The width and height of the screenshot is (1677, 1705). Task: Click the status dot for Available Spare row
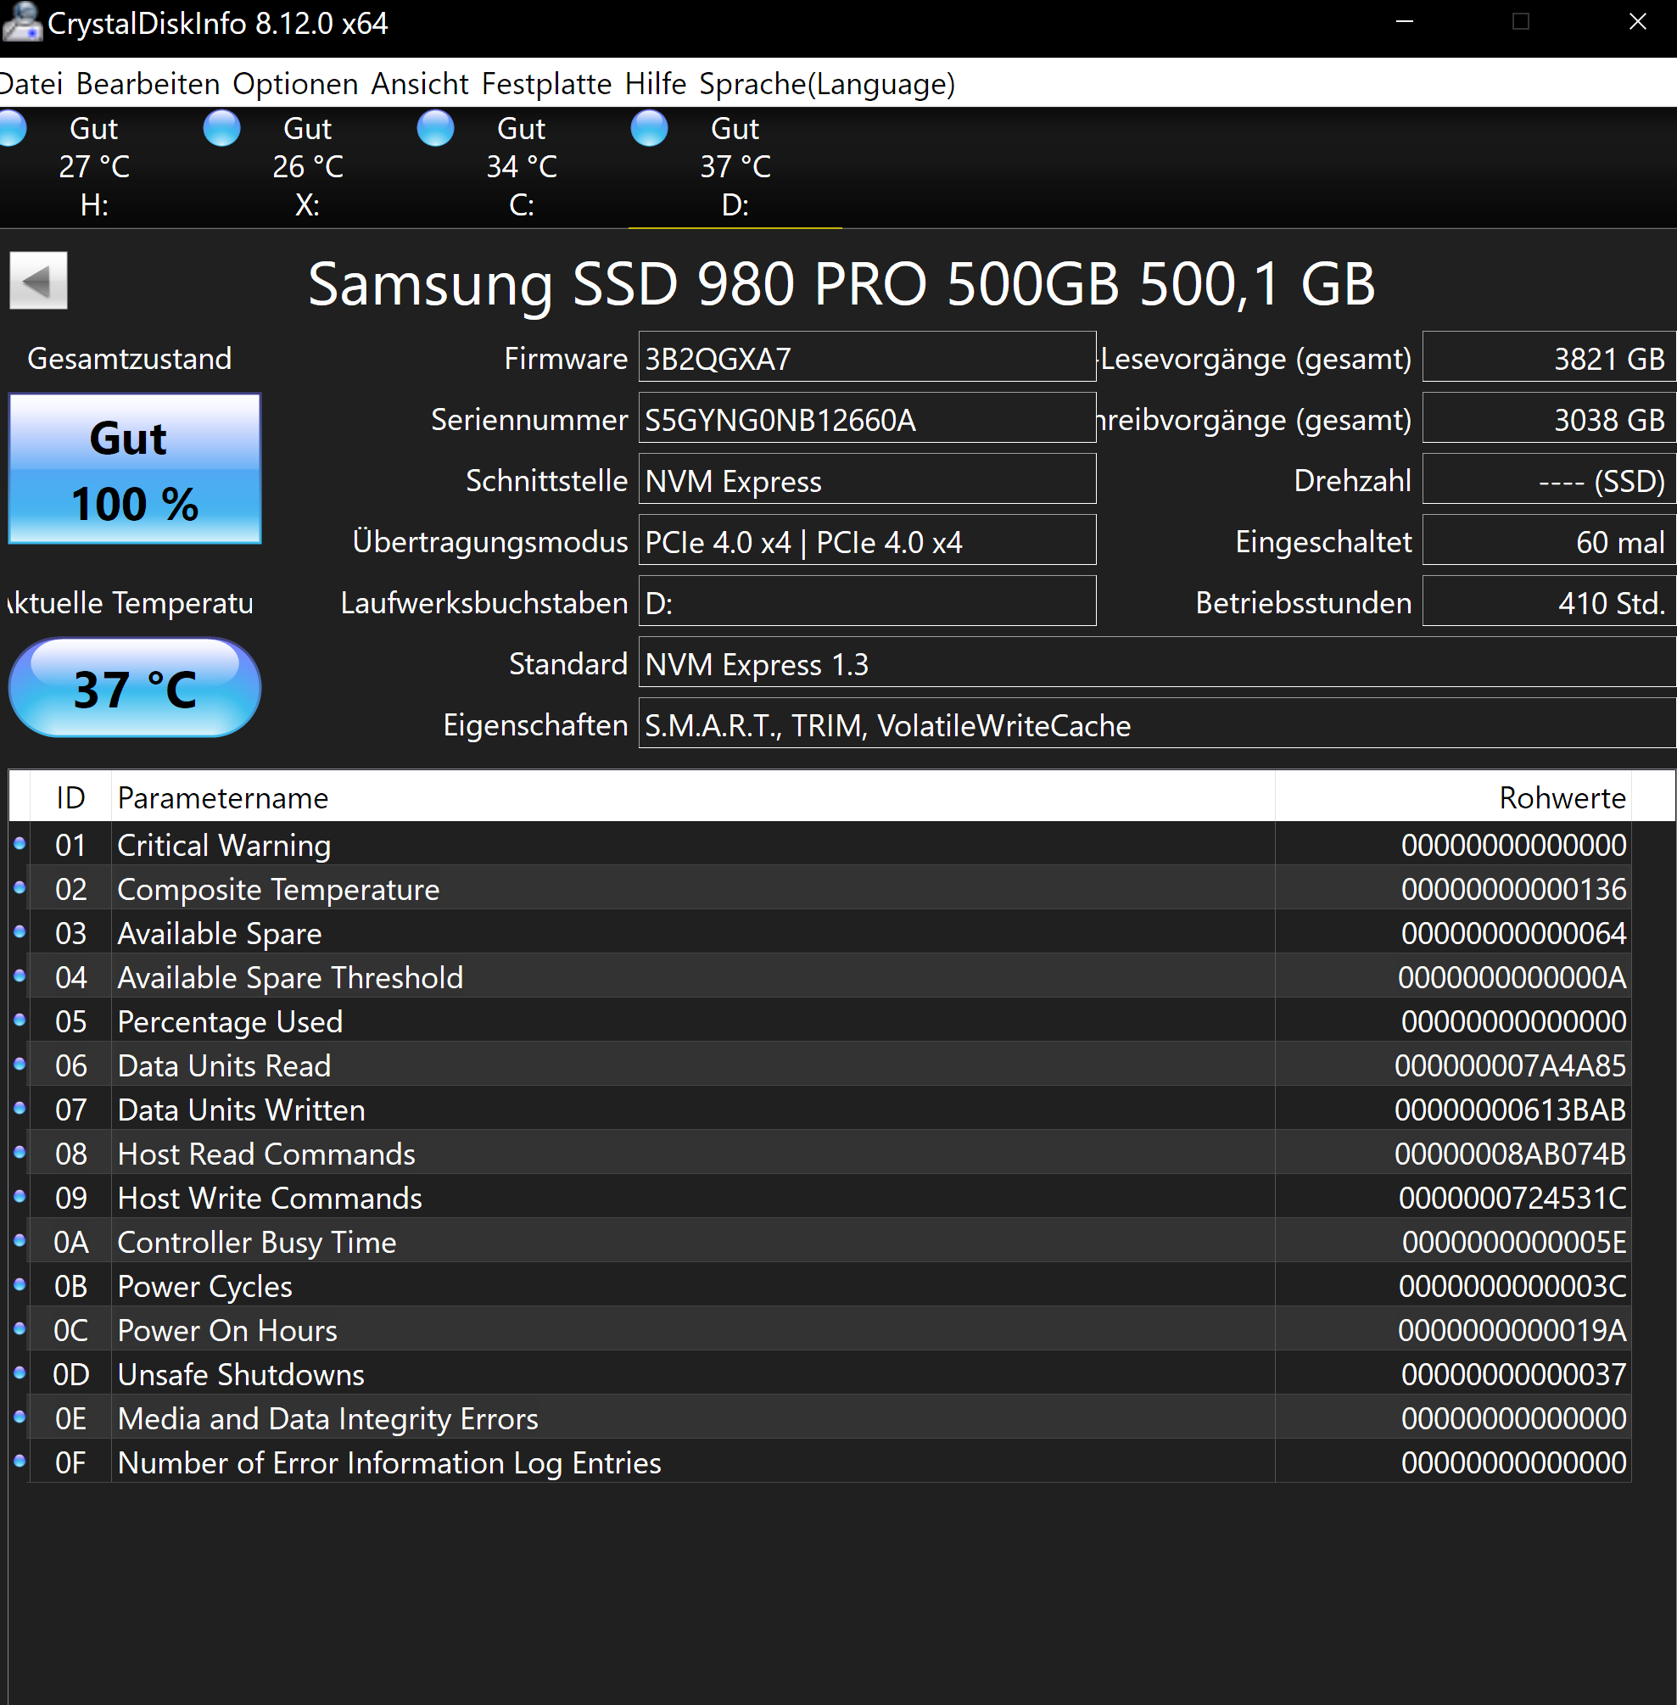click(x=20, y=931)
